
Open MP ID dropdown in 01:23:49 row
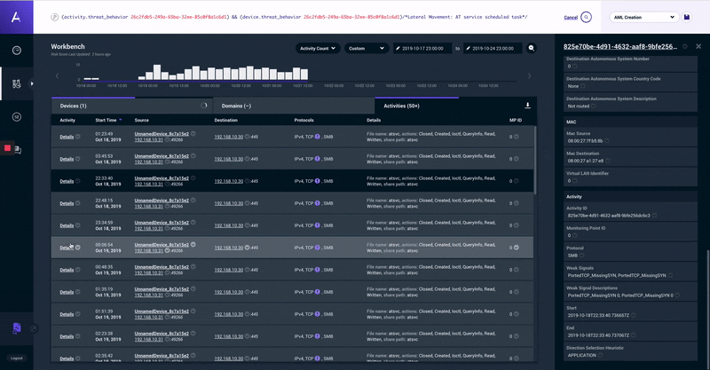[x=517, y=137]
